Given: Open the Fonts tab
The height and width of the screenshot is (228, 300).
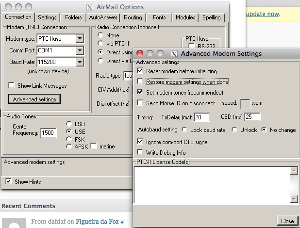Looking at the screenshot, I should click(159, 17).
